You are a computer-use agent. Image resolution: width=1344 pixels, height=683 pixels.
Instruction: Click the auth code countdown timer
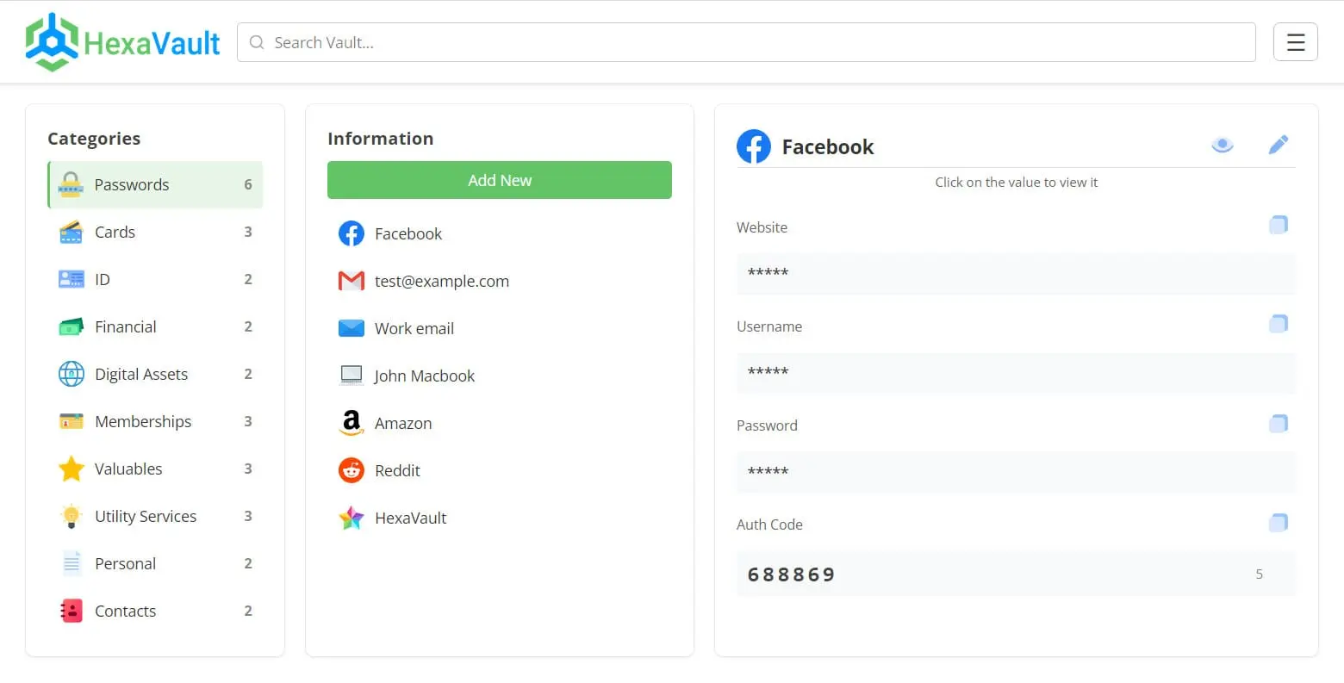tap(1260, 574)
